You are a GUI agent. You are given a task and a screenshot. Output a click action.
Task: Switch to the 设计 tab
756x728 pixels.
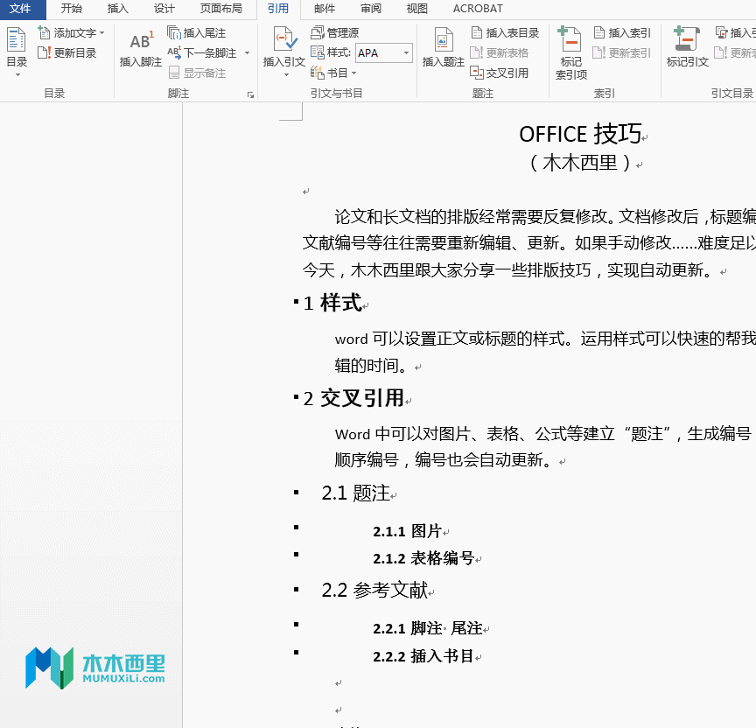[164, 9]
